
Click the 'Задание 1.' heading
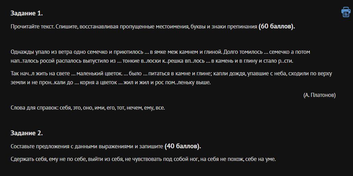(27, 13)
